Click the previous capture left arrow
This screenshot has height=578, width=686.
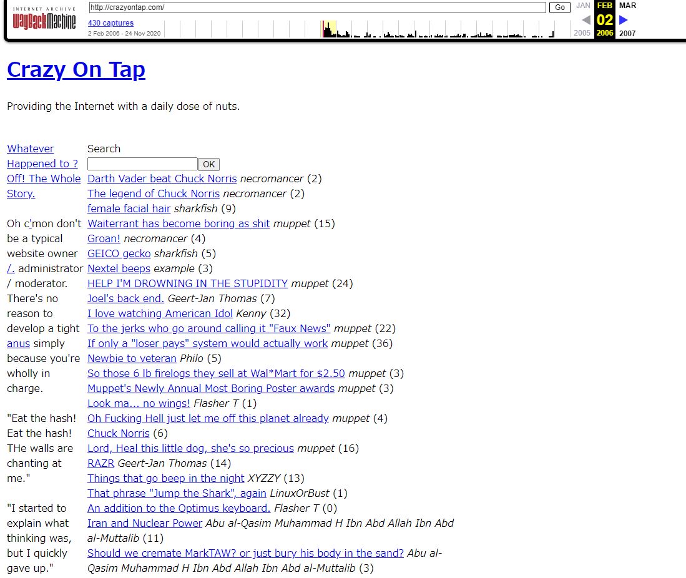tap(586, 20)
